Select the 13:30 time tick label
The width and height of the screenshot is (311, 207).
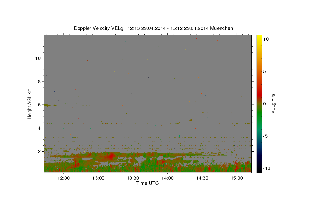click(133, 178)
